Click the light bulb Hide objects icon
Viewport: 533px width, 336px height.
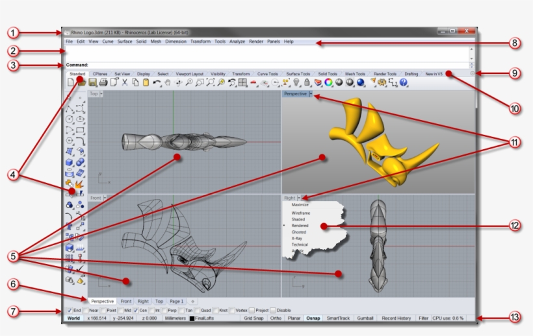(x=296, y=82)
